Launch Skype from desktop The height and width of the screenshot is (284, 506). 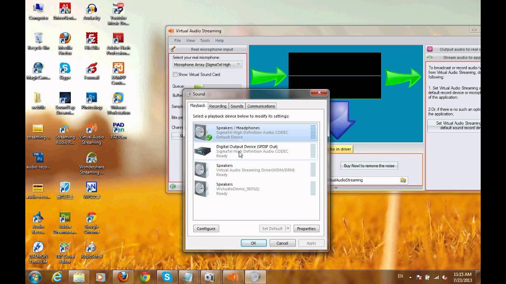point(65,71)
